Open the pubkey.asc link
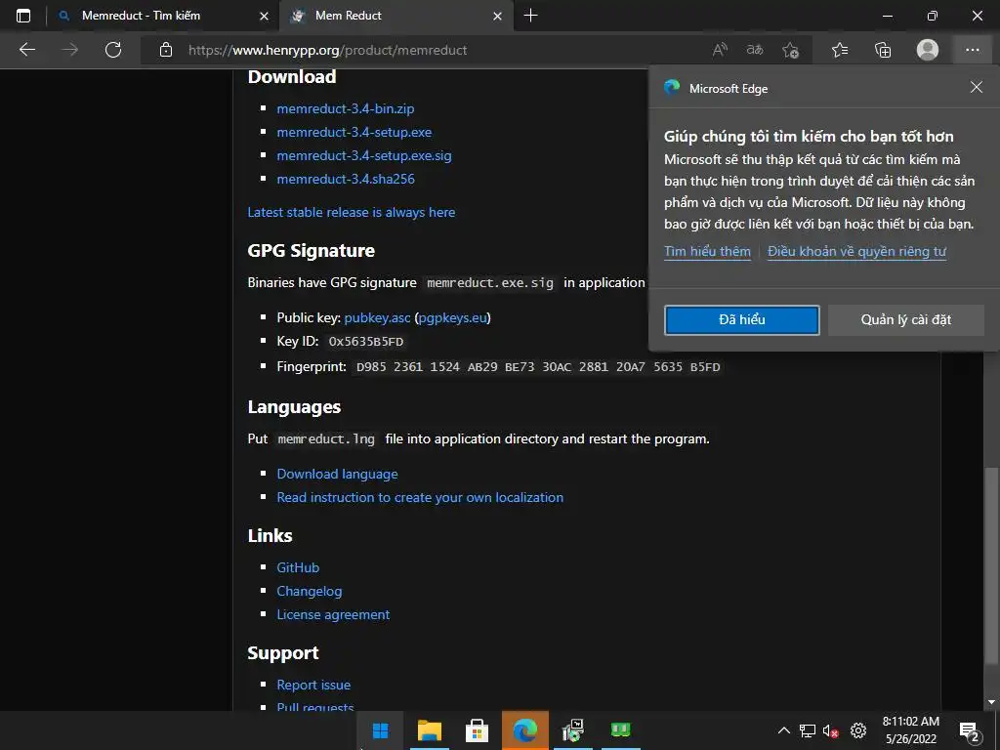 pyautogui.click(x=378, y=317)
